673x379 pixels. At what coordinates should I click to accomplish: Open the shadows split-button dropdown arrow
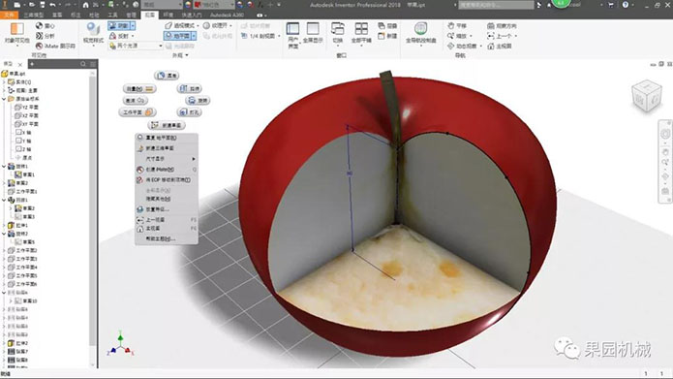[x=133, y=26]
